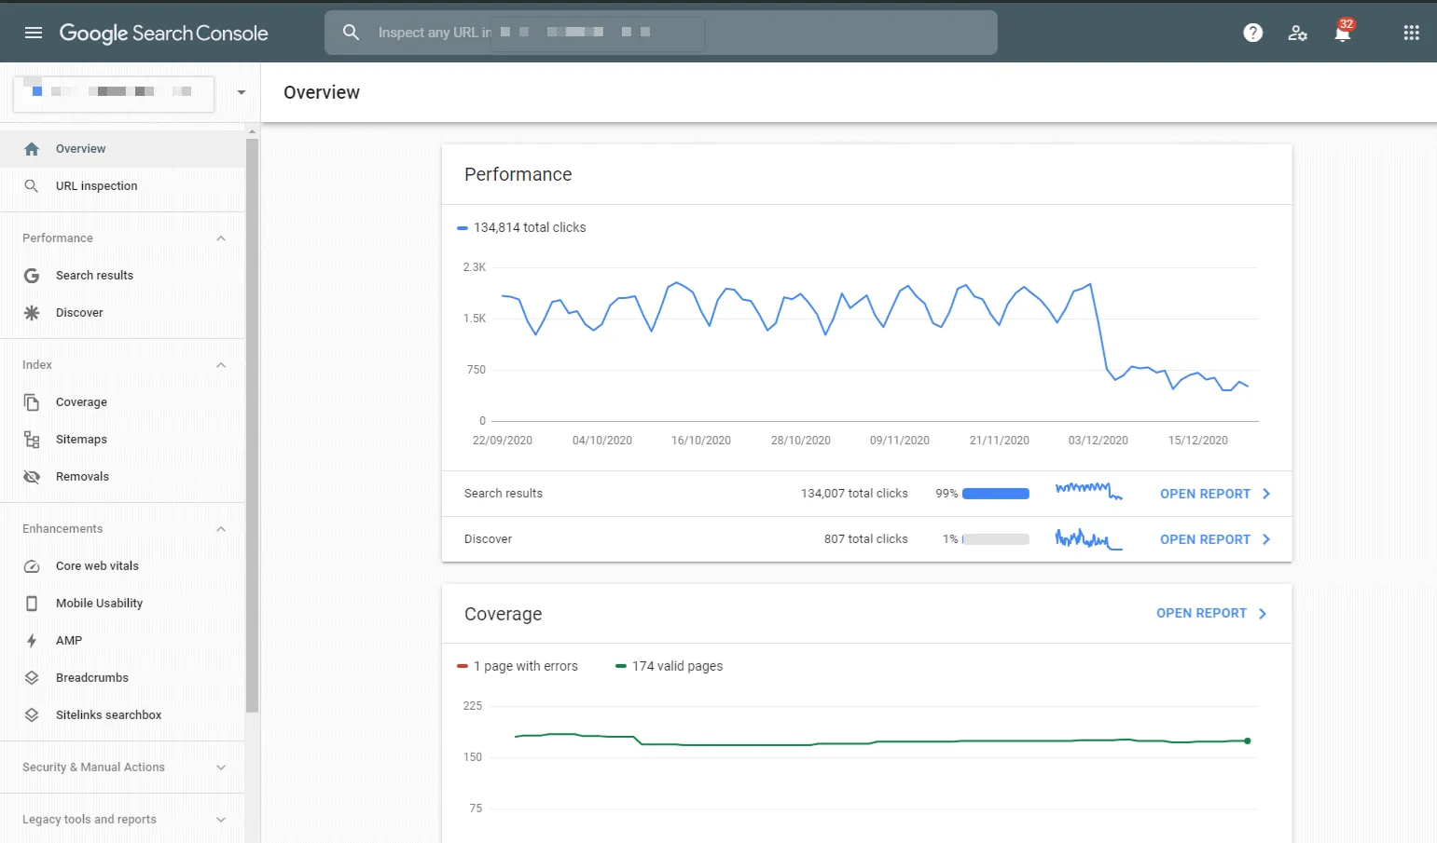The height and width of the screenshot is (843, 1437).
Task: Open the Discover report via its star icon
Action: [31, 312]
